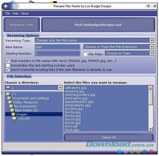
Task: Select the images folder label in tree
Action: (x=22, y=114)
